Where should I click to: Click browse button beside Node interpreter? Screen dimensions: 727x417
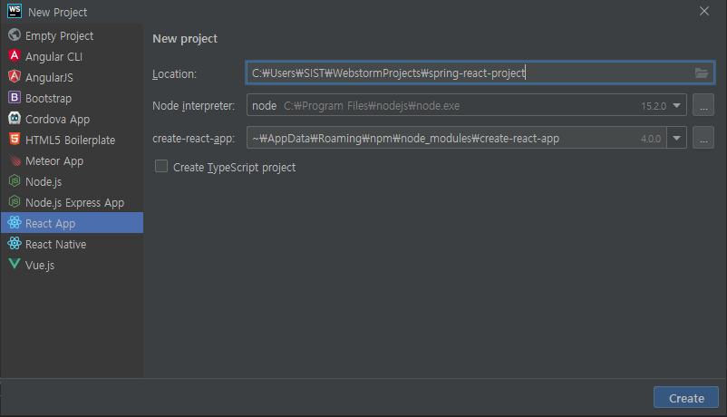703,105
